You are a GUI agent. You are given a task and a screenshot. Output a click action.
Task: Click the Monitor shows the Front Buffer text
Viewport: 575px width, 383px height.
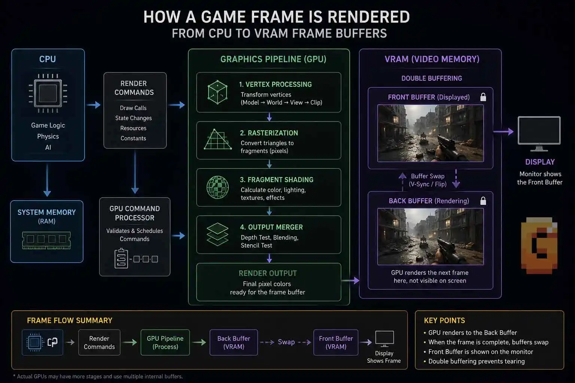540,178
